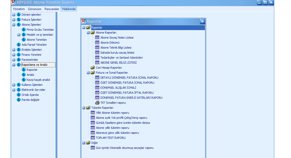Collapse the Tüketim Raporları folder

coord(84,108)
